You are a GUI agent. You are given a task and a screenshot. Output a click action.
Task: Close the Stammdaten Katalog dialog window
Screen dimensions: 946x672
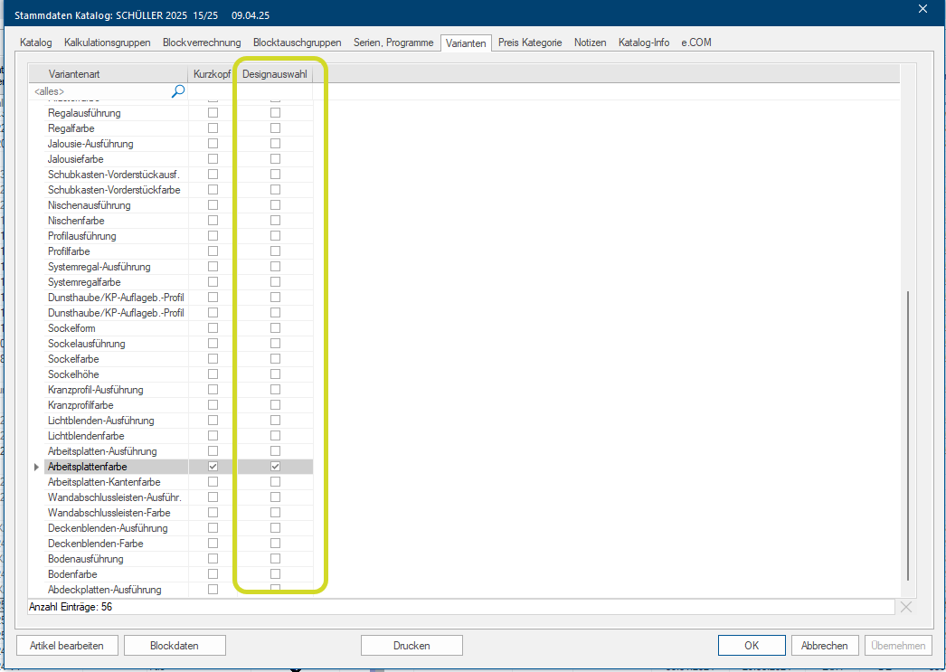click(922, 9)
